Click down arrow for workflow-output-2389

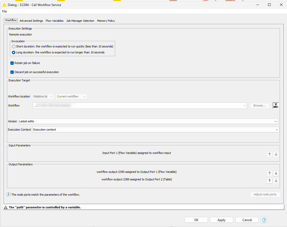[276, 181]
